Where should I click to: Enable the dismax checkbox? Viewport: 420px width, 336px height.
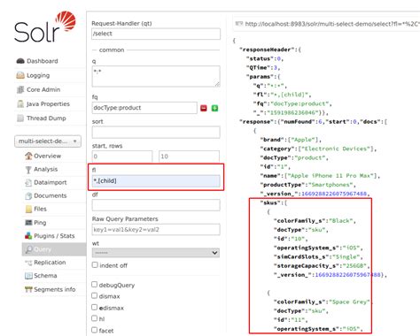point(95,295)
